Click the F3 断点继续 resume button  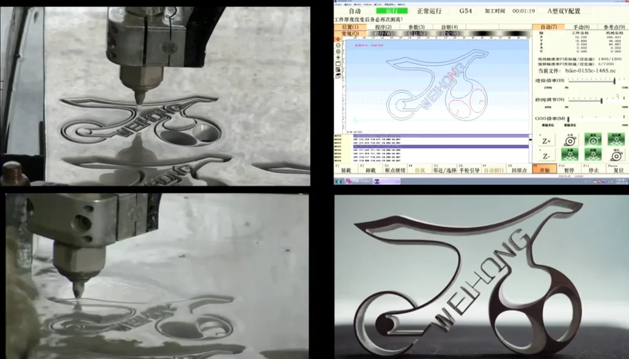coord(395,169)
